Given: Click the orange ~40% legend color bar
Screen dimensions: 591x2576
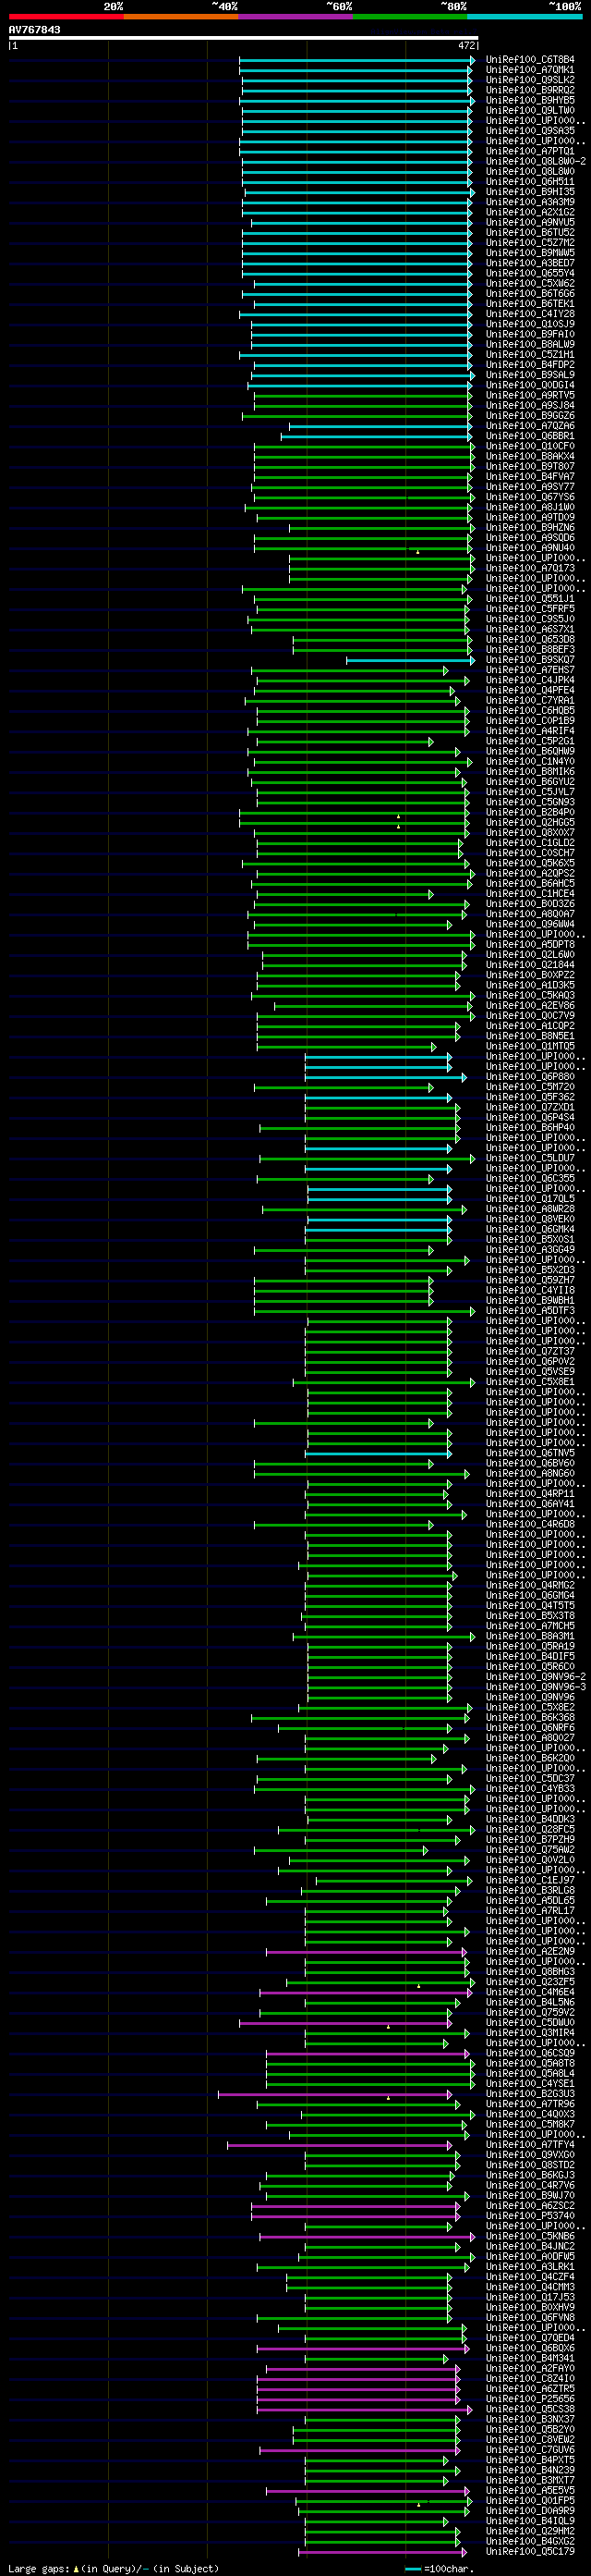Looking at the screenshot, I should (x=181, y=17).
